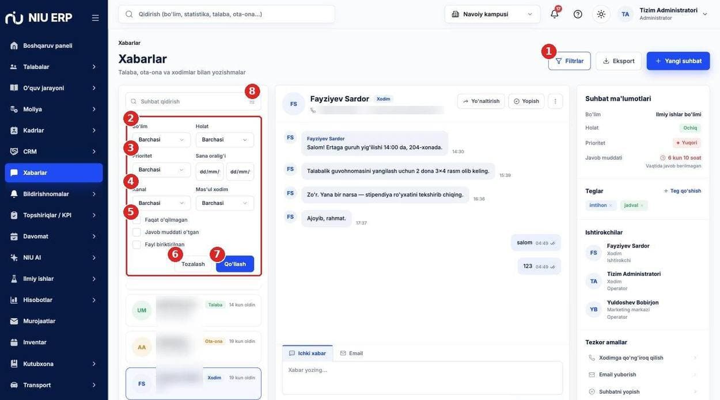This screenshot has height=400, width=720.
Task: Open help via the question mark icon
Action: tap(578, 14)
